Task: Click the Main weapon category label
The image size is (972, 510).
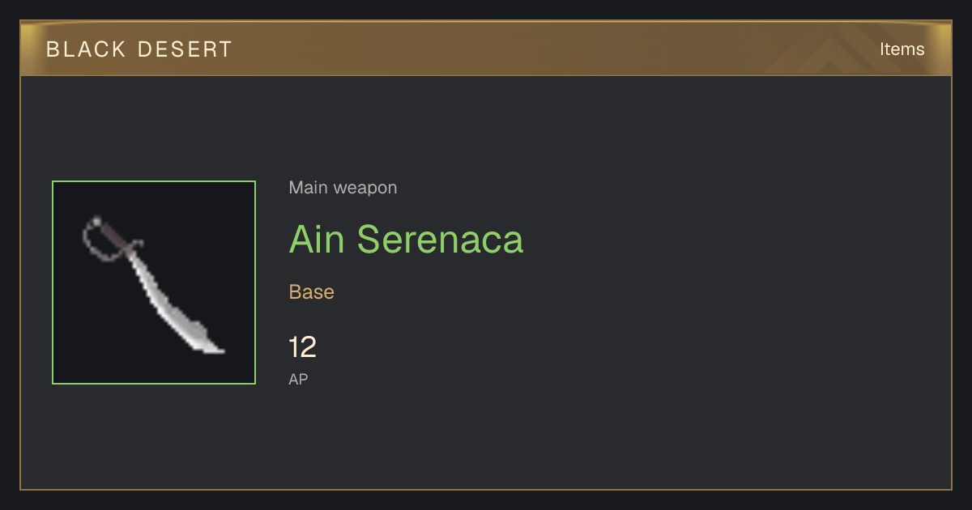Action: click(x=343, y=188)
